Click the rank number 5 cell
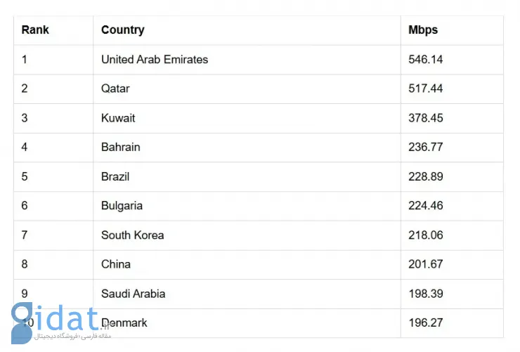 25,177
